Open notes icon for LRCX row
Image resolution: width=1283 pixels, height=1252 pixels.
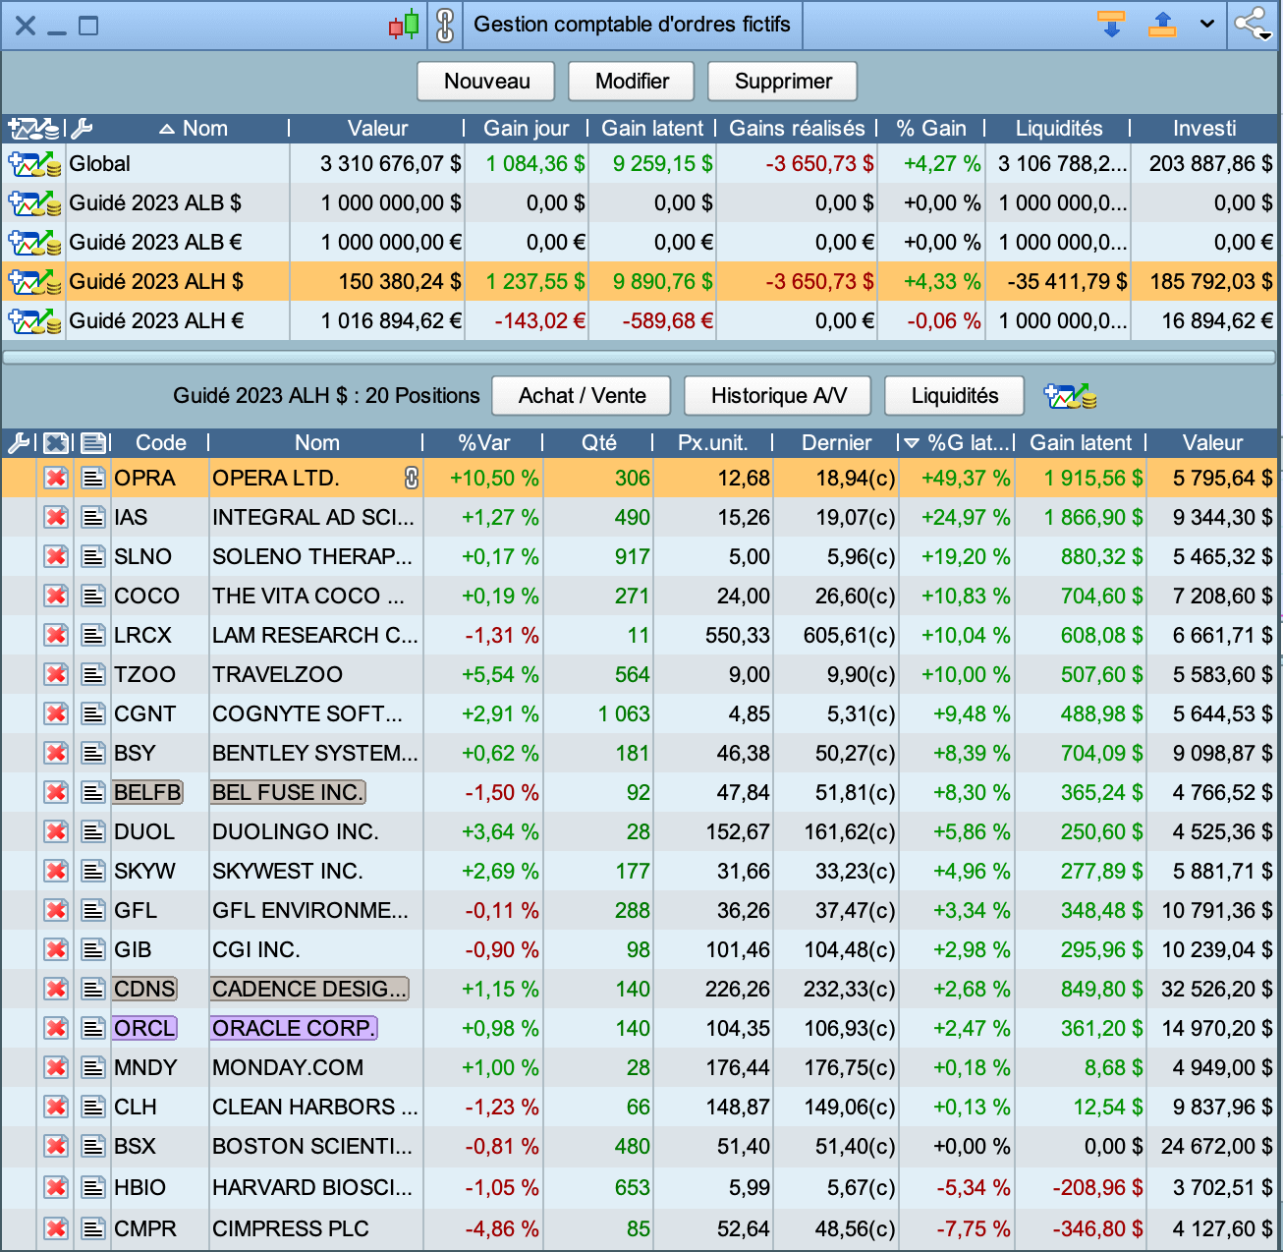coord(93,636)
